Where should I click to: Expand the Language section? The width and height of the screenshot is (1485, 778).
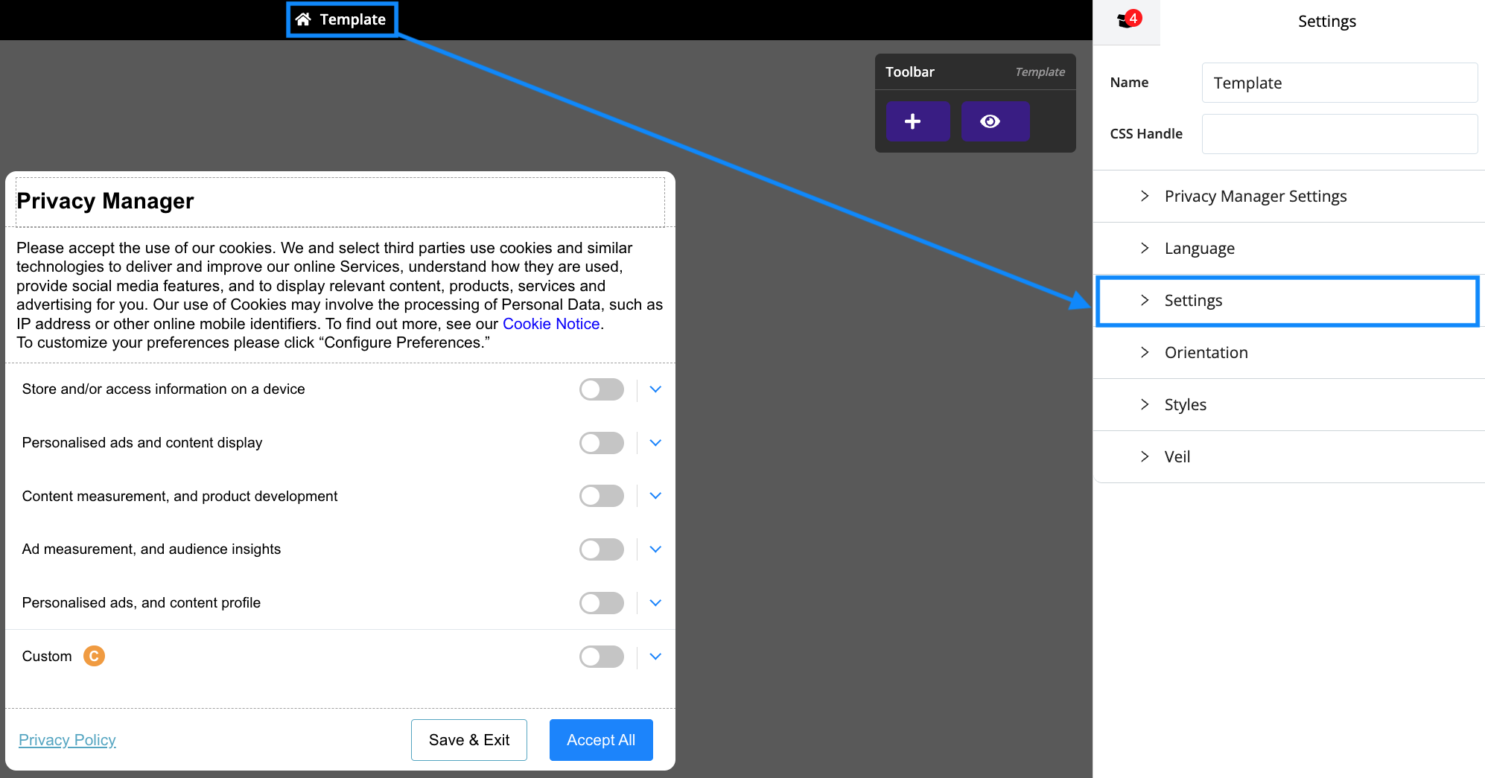pos(1198,248)
